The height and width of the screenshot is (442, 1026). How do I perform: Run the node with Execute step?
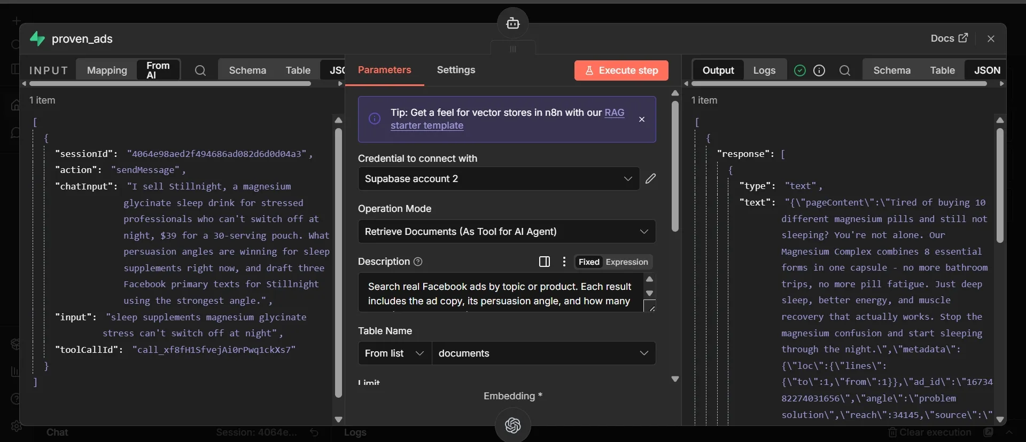coord(621,70)
